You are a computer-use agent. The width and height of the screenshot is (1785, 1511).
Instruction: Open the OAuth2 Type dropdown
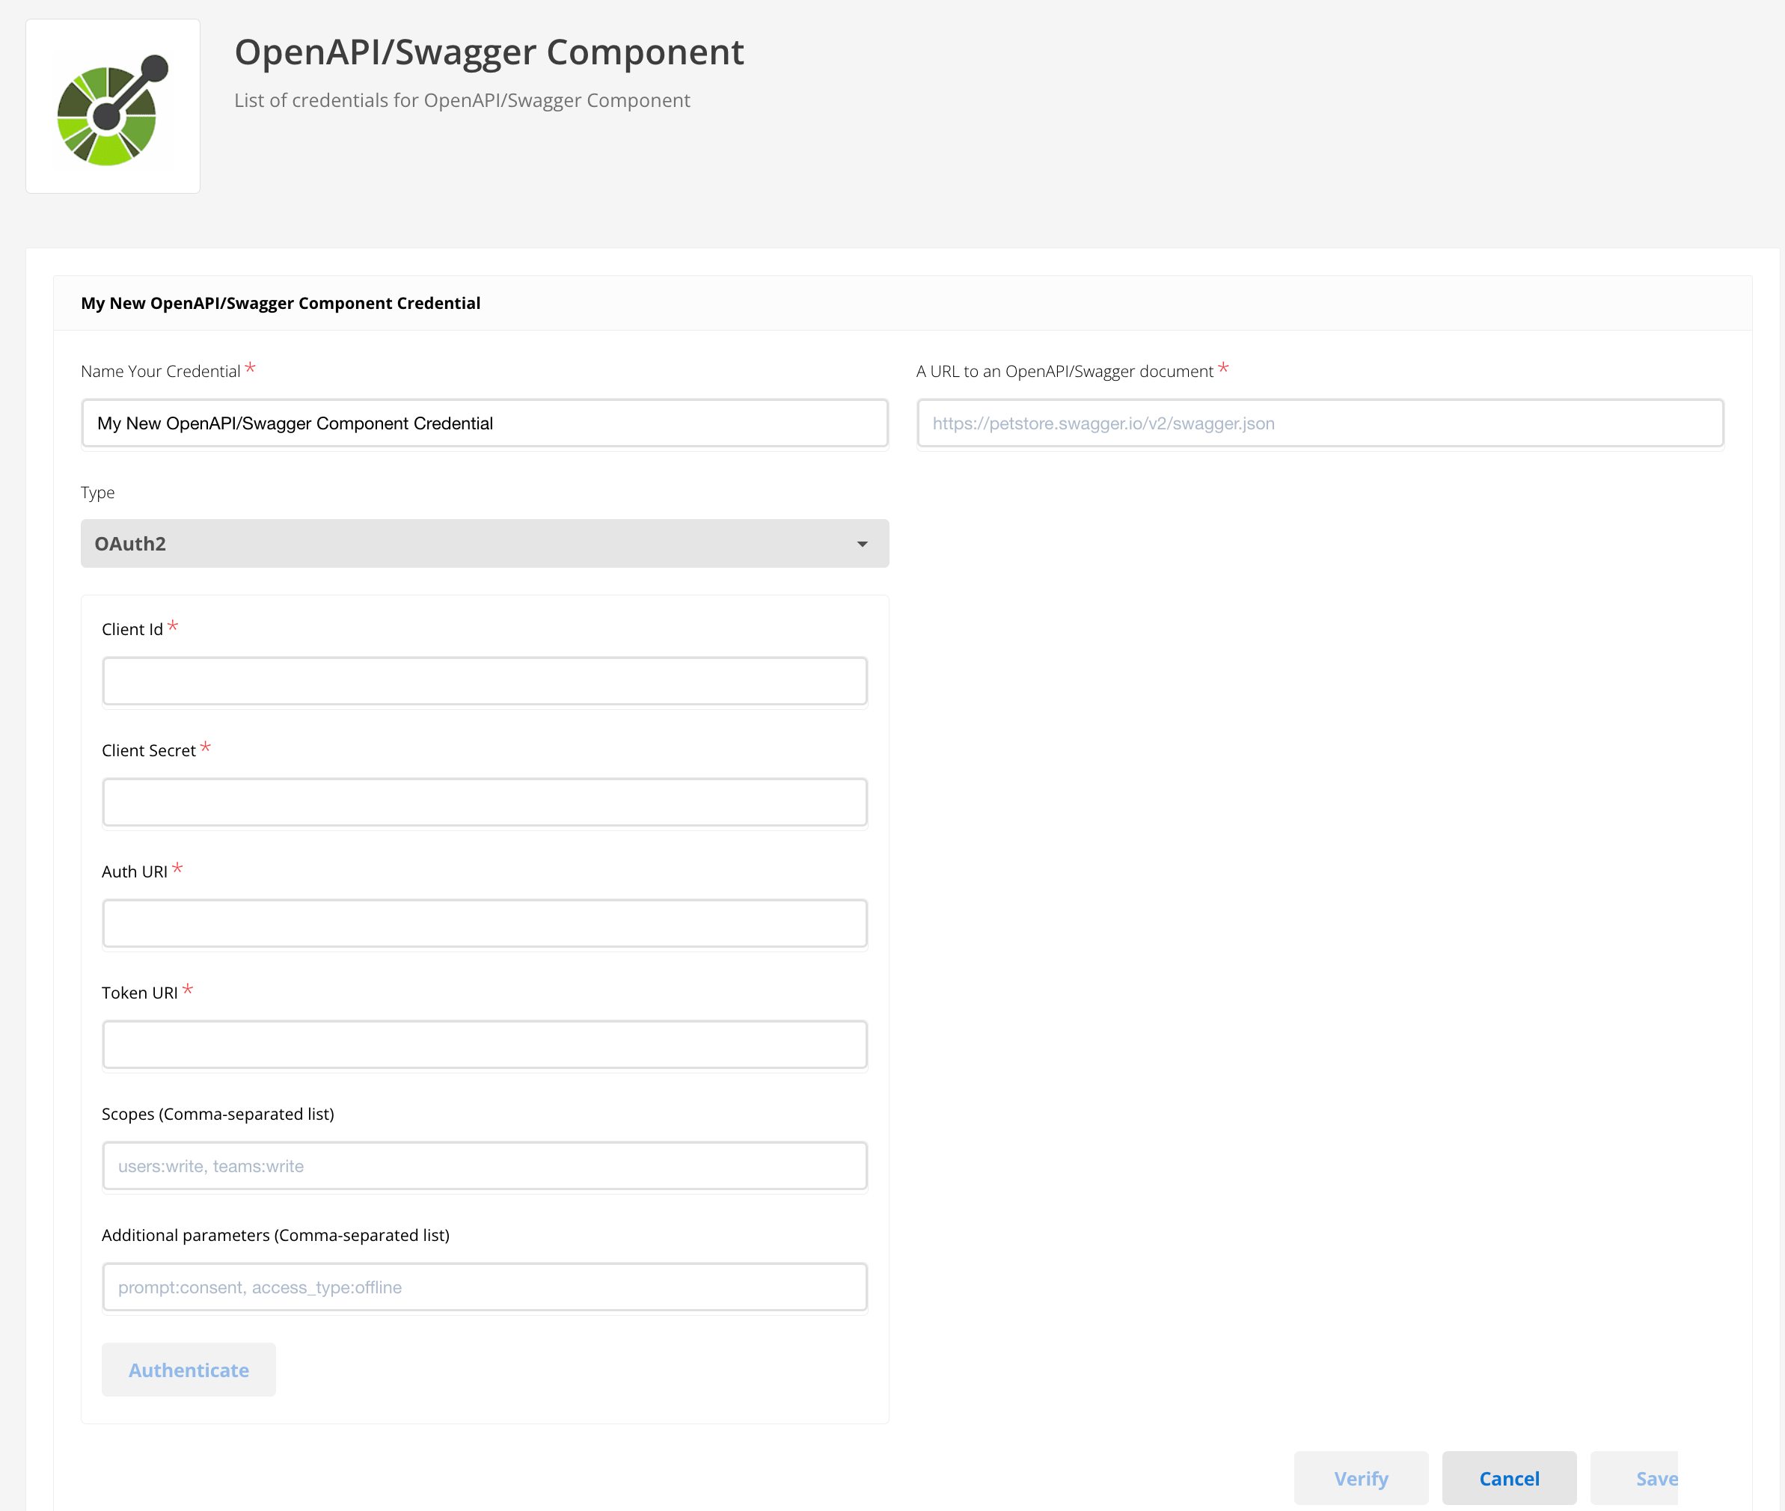pos(485,544)
